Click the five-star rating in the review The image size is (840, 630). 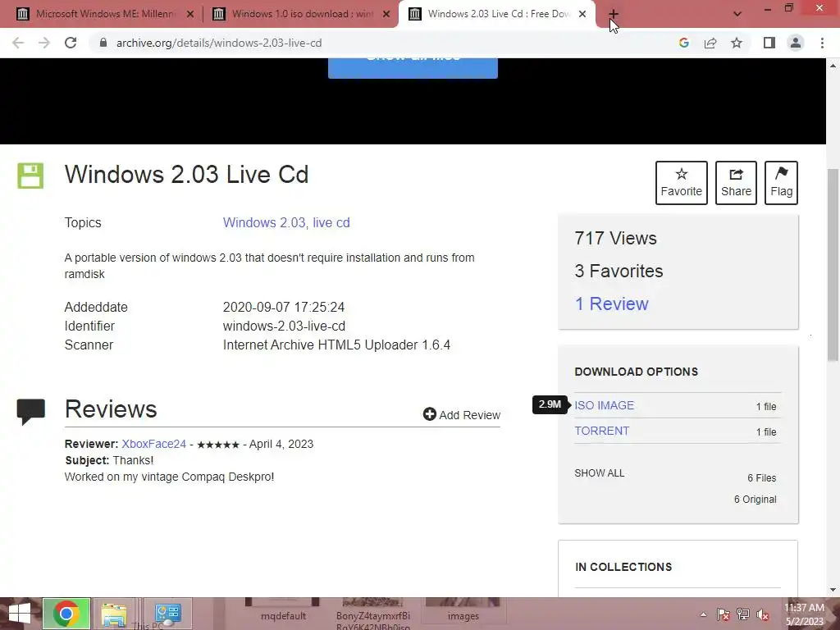pyautogui.click(x=218, y=445)
